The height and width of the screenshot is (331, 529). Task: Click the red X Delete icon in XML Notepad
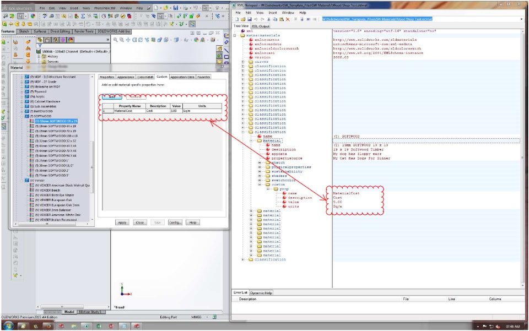click(288, 19)
